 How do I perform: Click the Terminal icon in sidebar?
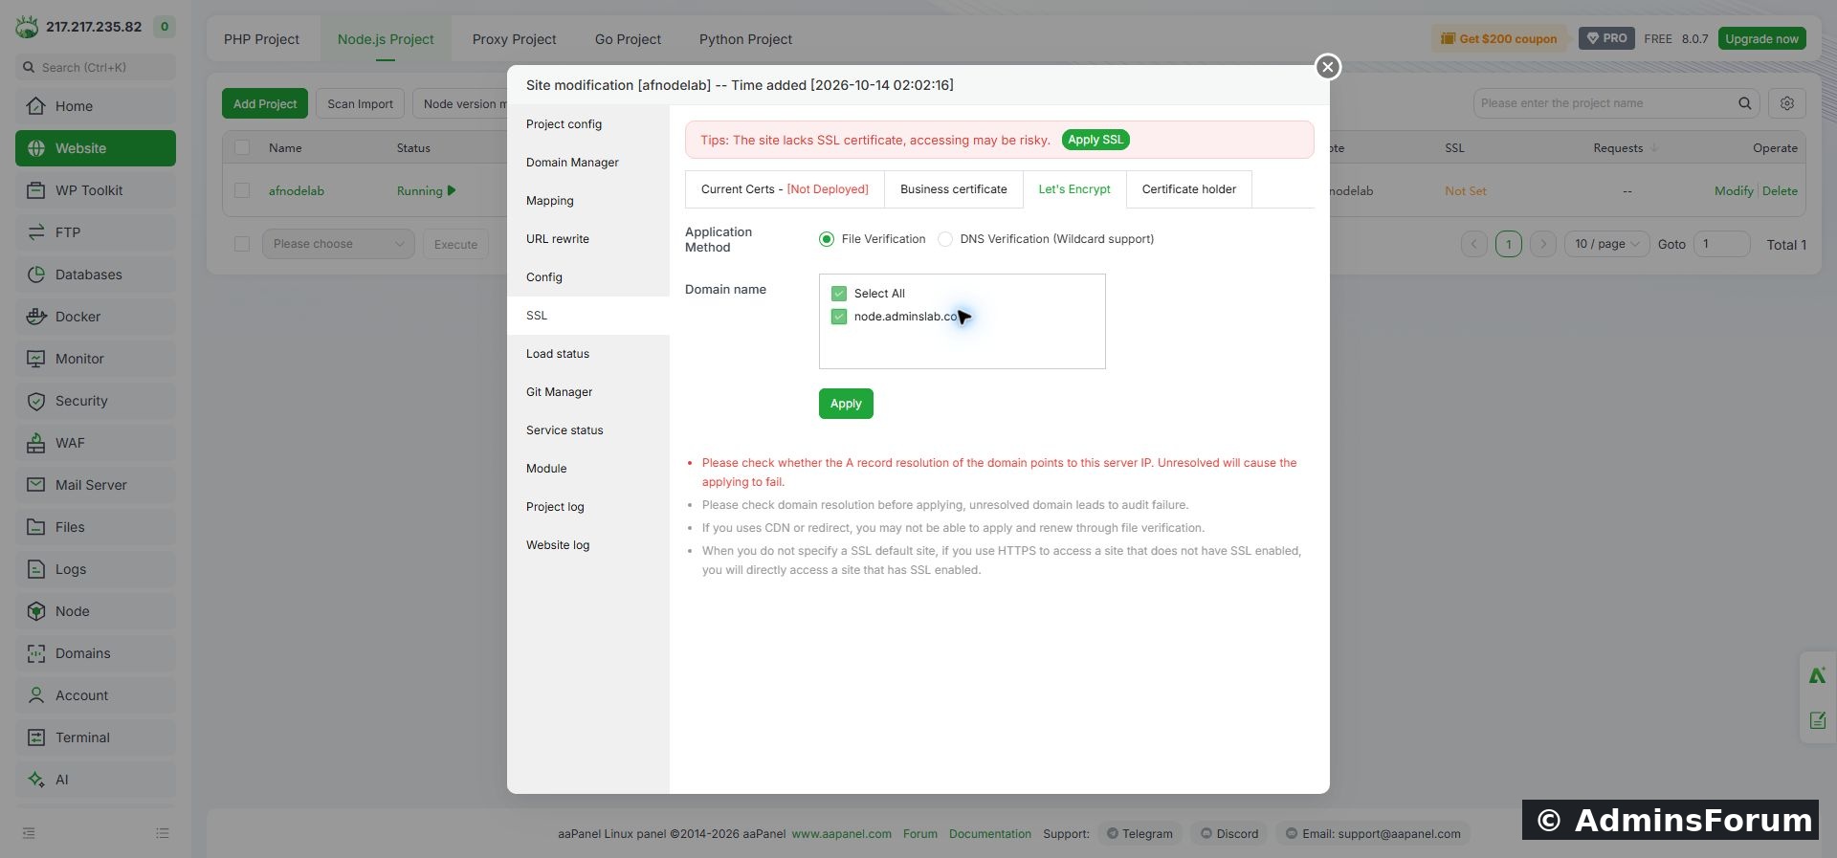36,737
